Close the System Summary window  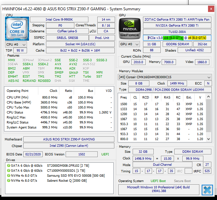pyautogui.click(x=211, y=9)
